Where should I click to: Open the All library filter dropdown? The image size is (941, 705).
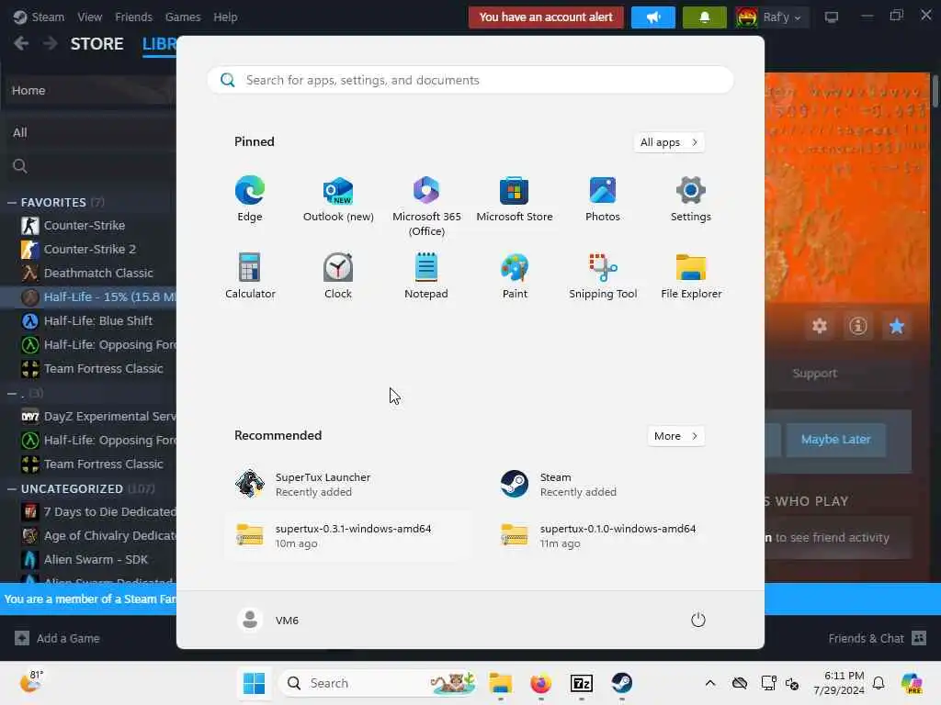coord(90,132)
